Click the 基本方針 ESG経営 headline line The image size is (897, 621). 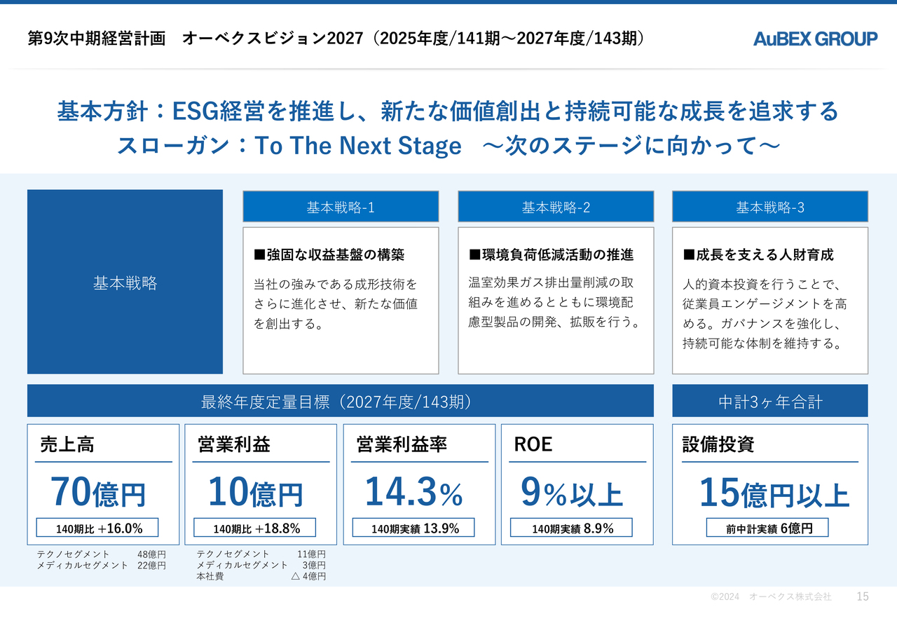click(448, 111)
